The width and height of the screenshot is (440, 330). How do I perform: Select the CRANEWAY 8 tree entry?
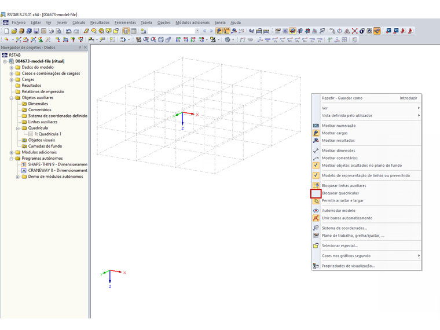tap(57, 171)
